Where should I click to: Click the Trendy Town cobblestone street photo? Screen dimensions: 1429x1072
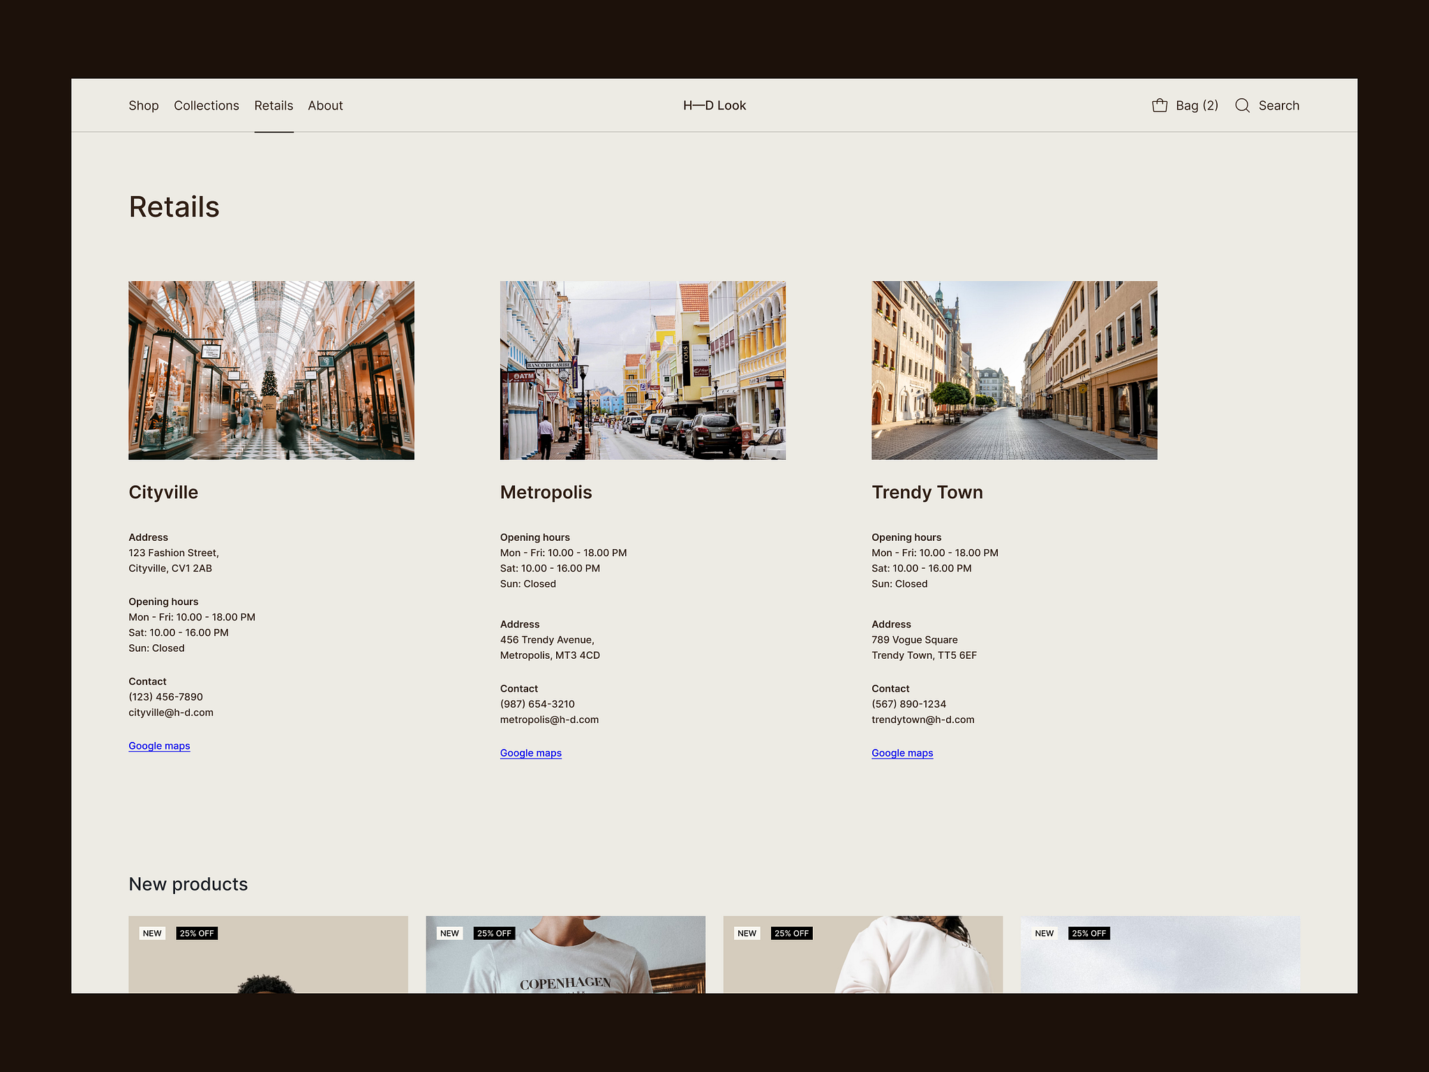pos(1014,371)
